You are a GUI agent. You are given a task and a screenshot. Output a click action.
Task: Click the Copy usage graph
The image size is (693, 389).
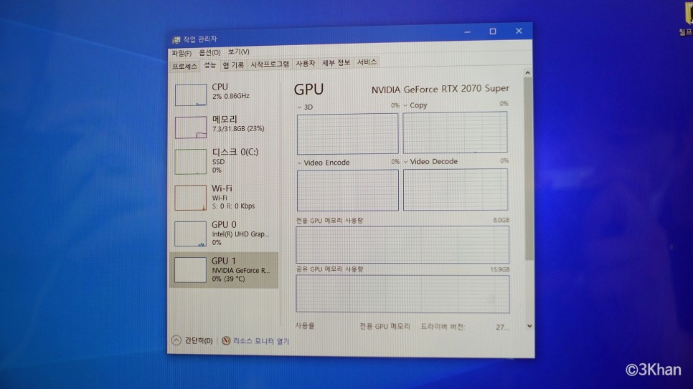point(456,133)
